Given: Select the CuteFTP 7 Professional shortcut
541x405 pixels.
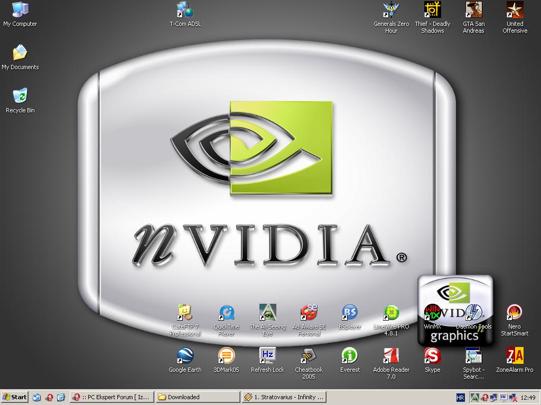Looking at the screenshot, I should coord(185,320).
